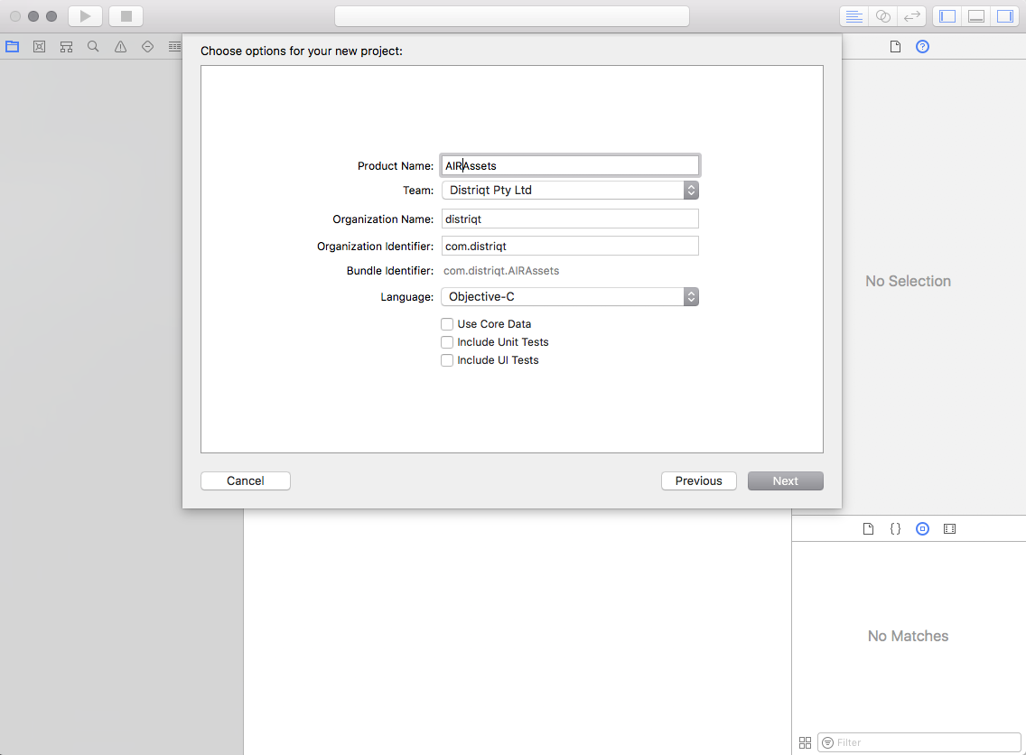Open the Code Snippet library
1026x755 pixels.
point(895,528)
